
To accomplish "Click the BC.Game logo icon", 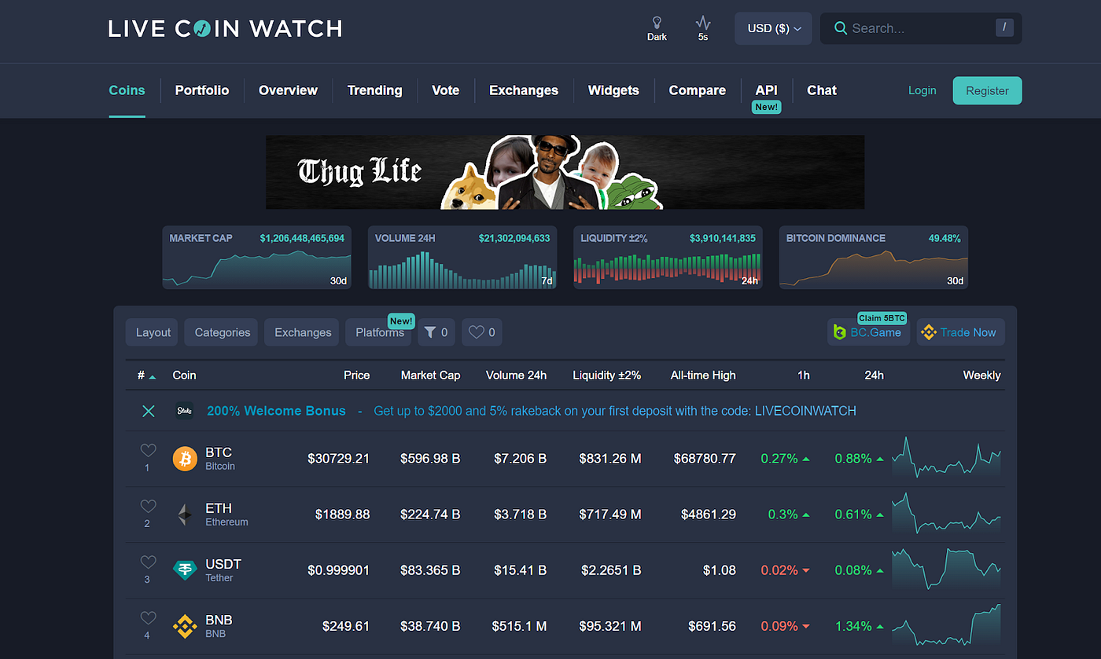I will (x=840, y=332).
